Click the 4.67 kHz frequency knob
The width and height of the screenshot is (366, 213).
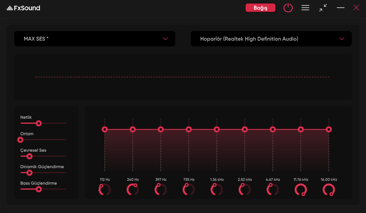[x=273, y=190]
